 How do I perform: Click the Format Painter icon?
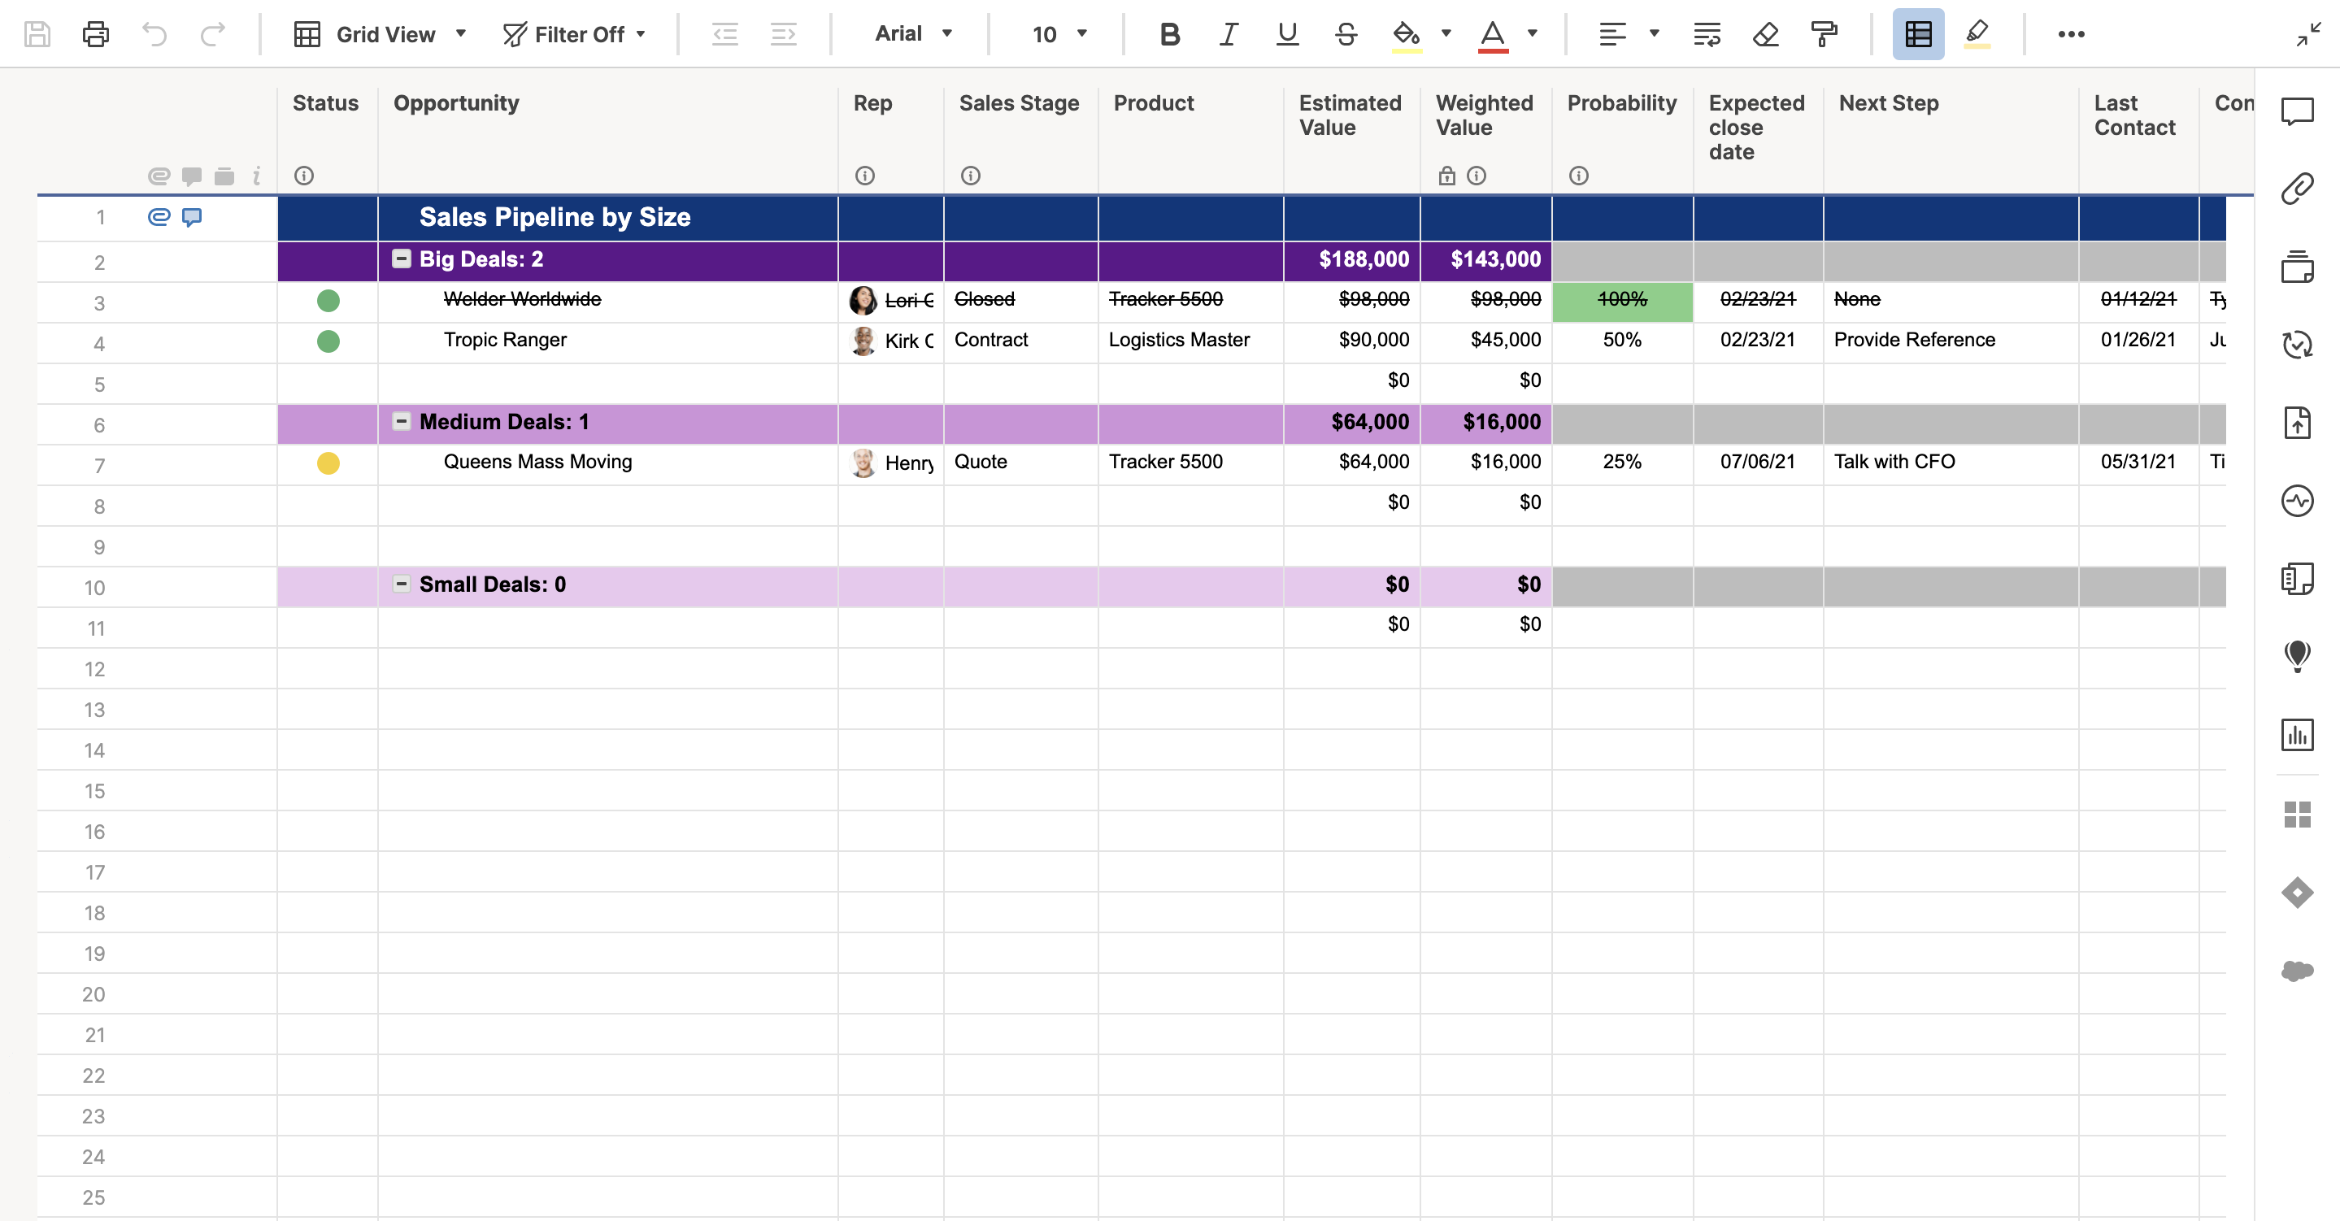1823,34
